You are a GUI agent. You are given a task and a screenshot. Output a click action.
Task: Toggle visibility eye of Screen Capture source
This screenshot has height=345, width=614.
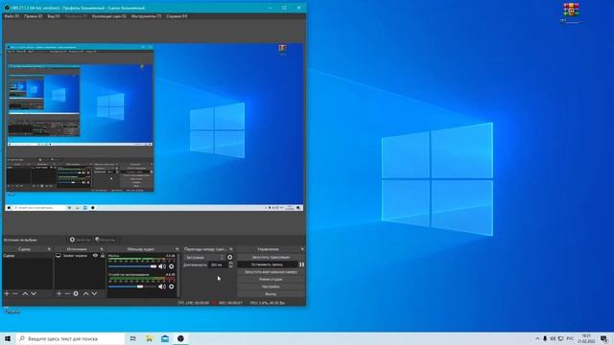(95, 256)
